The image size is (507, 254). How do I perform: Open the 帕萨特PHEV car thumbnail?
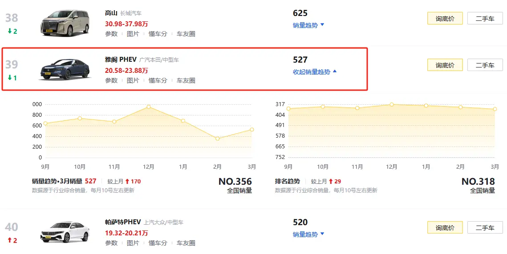click(65, 232)
